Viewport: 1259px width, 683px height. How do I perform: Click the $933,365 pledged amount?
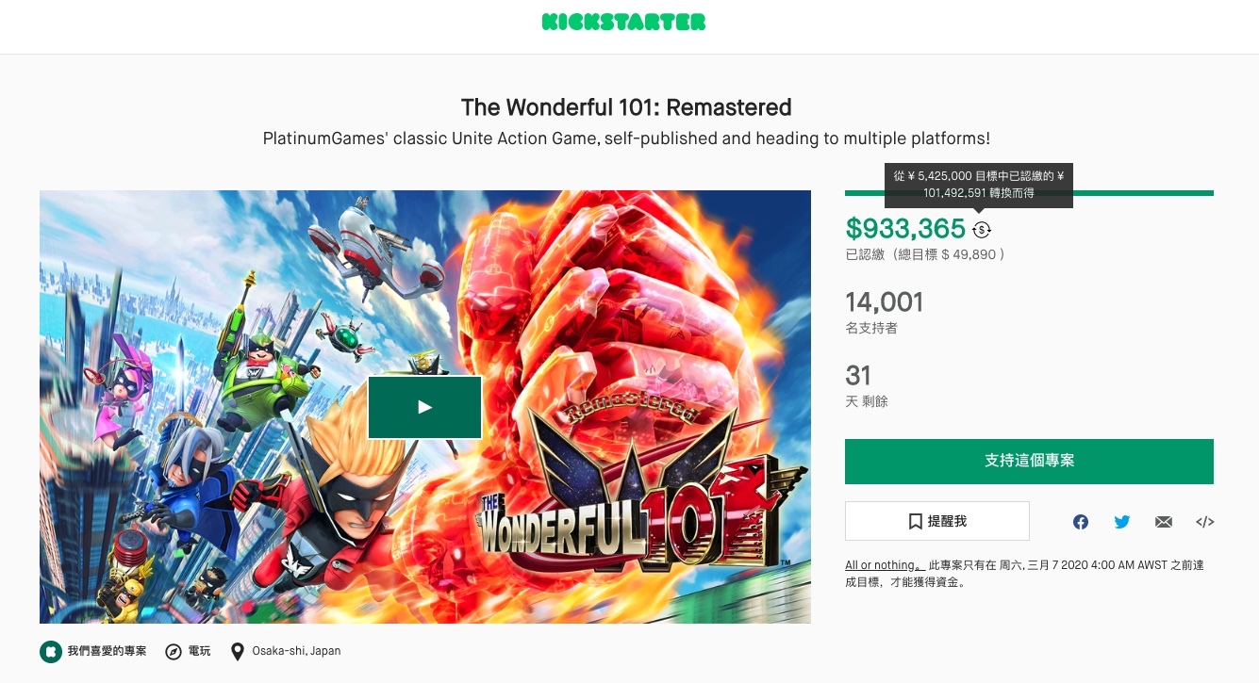click(x=905, y=229)
